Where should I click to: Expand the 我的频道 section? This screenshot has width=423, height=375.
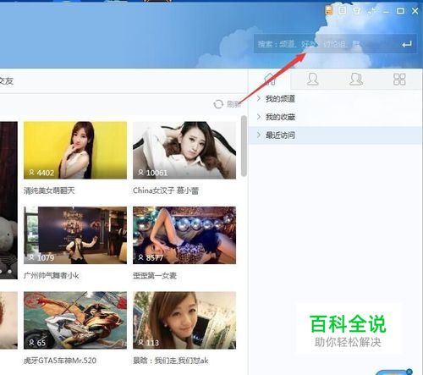[259, 98]
